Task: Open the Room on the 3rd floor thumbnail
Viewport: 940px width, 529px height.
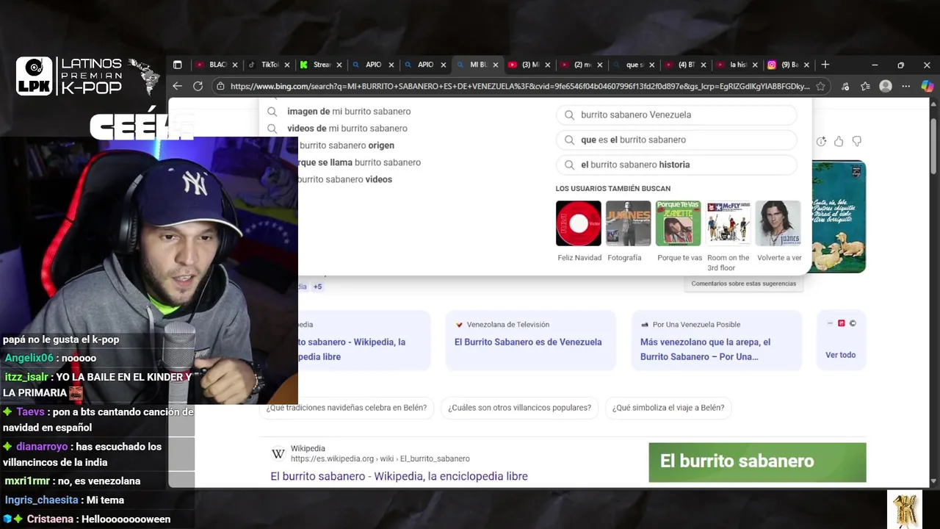Action: pyautogui.click(x=728, y=223)
